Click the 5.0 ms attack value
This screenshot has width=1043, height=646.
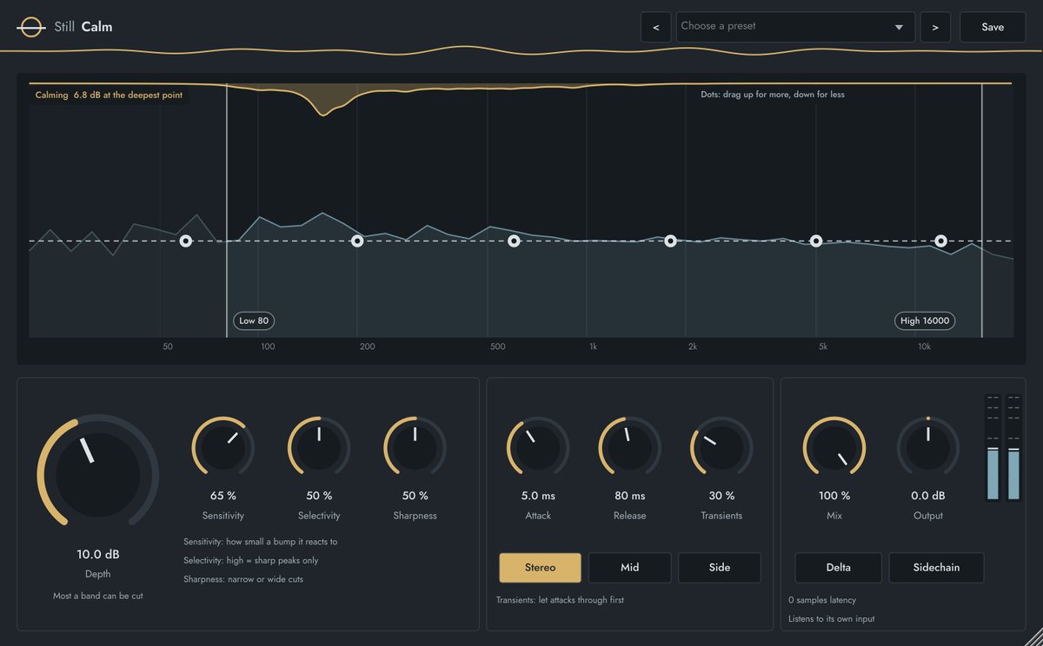(x=538, y=496)
